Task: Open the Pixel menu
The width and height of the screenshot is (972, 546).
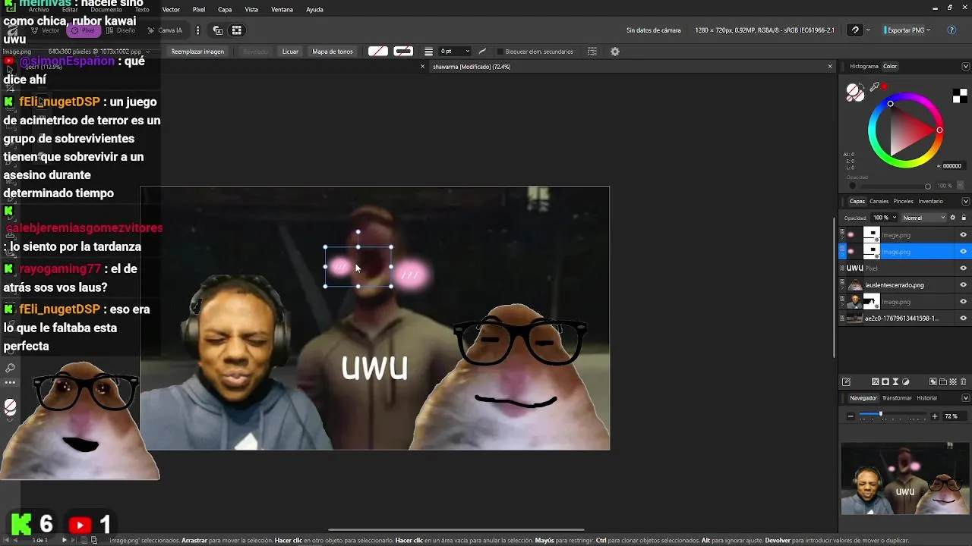Action: [x=199, y=10]
